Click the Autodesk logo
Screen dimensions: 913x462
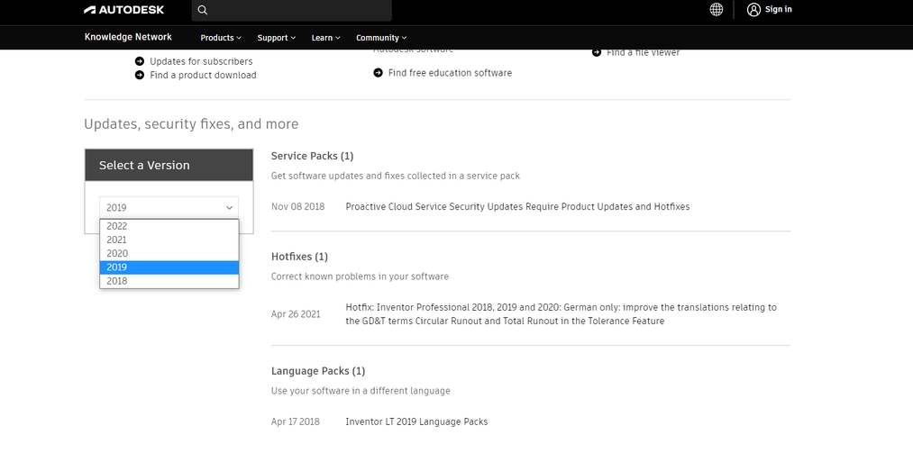pyautogui.click(x=124, y=10)
